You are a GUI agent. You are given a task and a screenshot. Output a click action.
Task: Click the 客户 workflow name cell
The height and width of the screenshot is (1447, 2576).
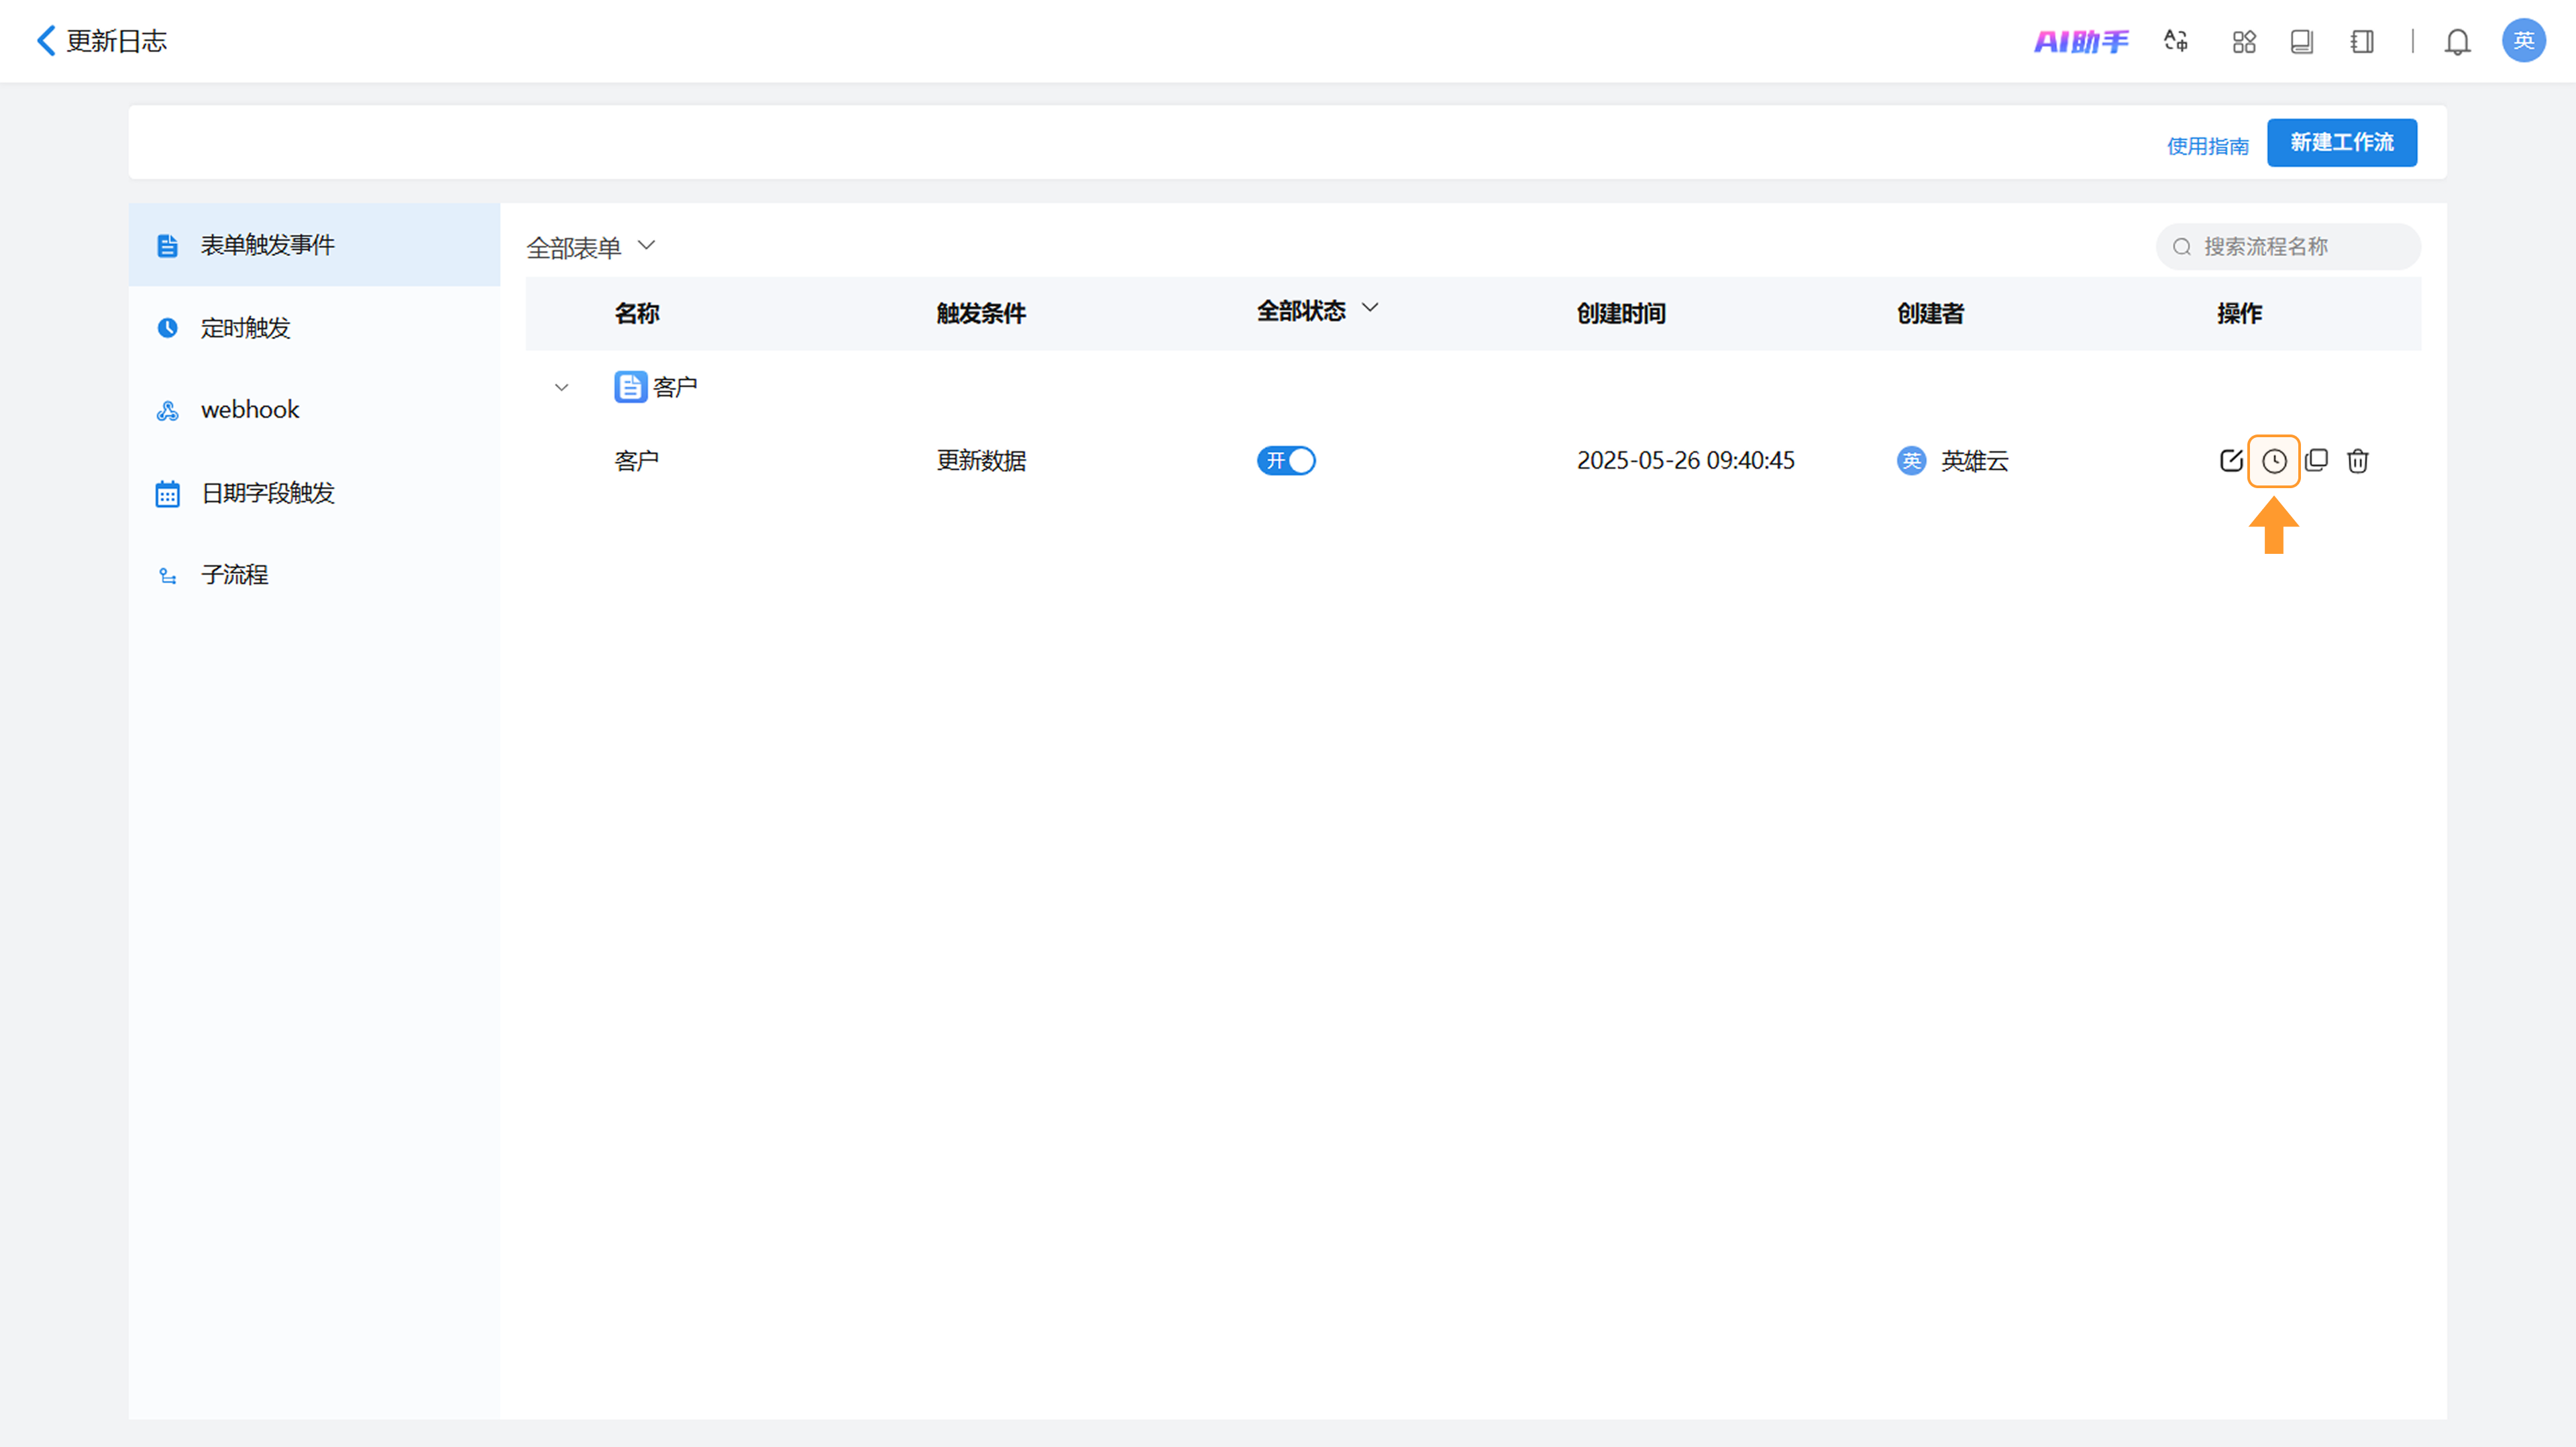click(636, 461)
